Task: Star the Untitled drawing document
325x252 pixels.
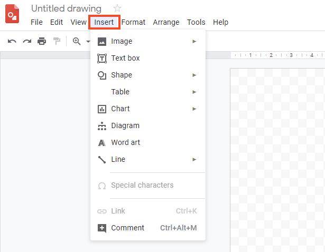Action: pos(117,8)
